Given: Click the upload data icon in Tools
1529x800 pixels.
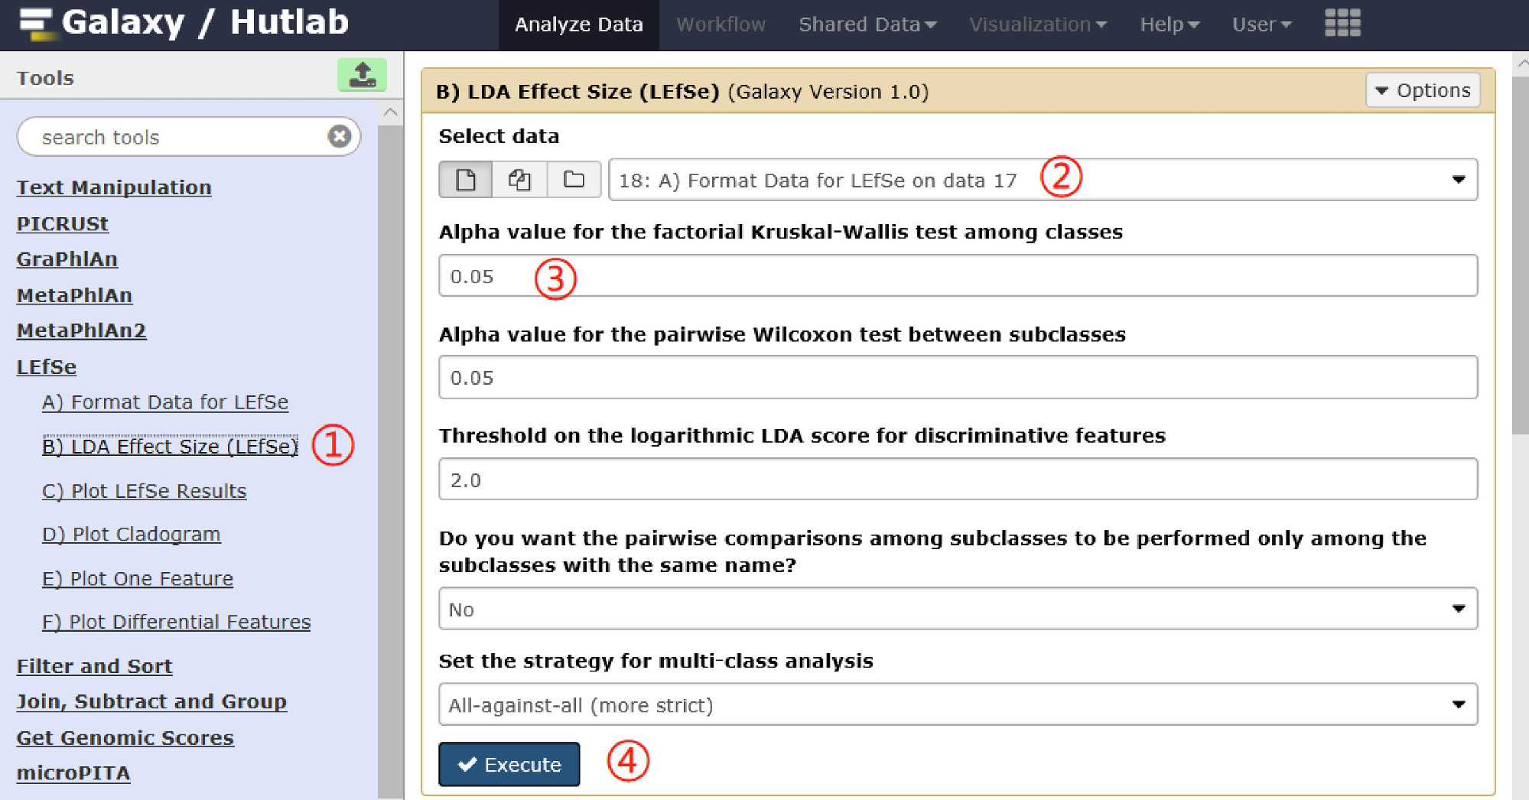Looking at the screenshot, I should point(362,76).
